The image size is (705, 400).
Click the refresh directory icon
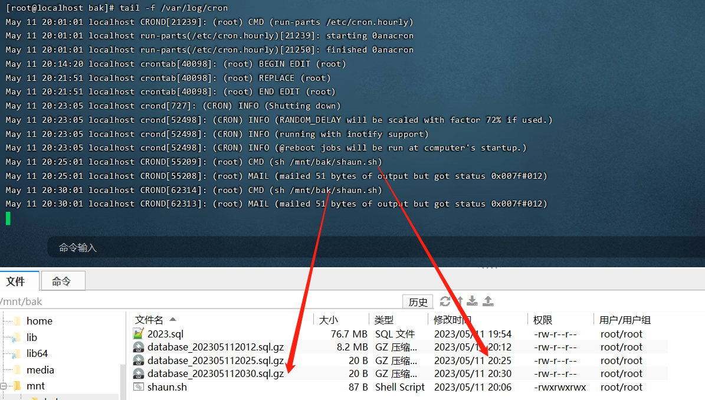coord(445,301)
